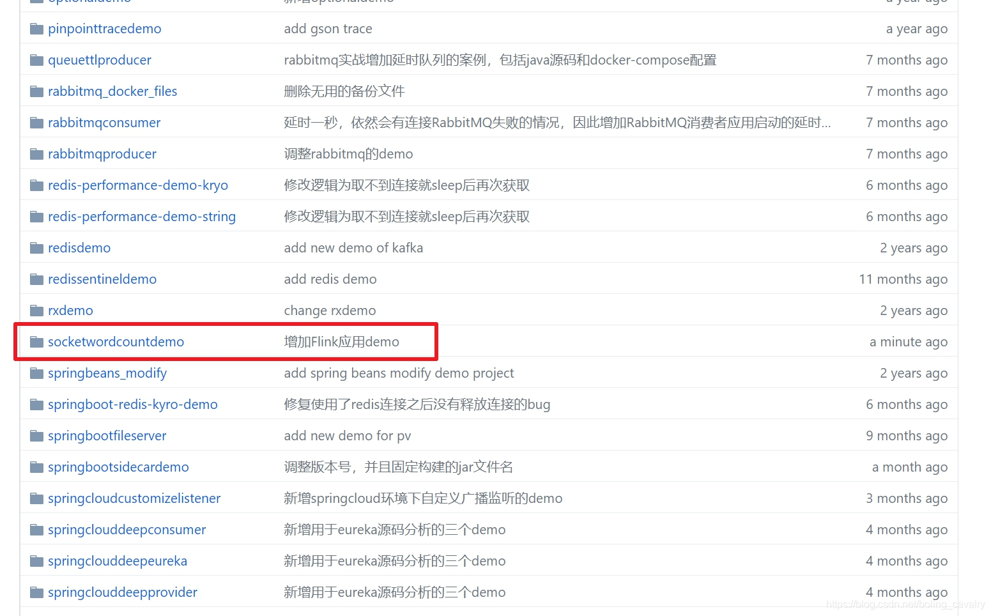Click folder icon beside rabbitmqconsumer

(36, 123)
